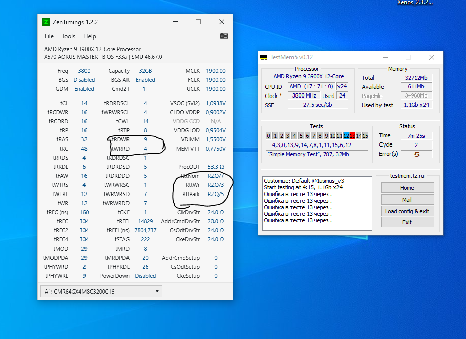Click the test order sequence field
This screenshot has height=339, width=466.
317,145
